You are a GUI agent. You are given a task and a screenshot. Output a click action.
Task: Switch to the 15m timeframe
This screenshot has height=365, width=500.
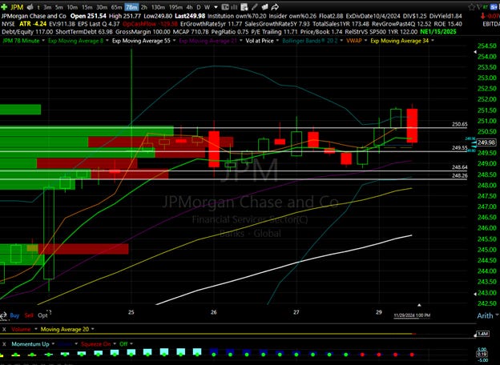87,7
